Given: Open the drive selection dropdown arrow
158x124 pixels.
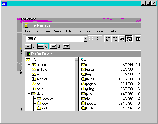Looking at the screenshot, I should (85, 39).
